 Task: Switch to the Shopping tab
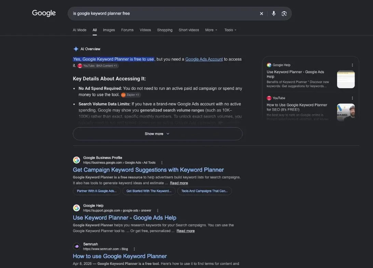pos(164,30)
